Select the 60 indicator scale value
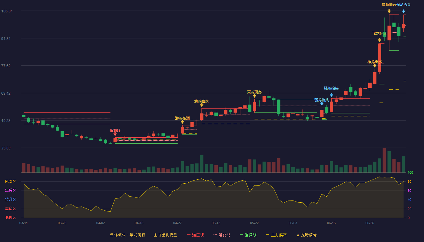This screenshot has height=242, width=424. pos(409,191)
